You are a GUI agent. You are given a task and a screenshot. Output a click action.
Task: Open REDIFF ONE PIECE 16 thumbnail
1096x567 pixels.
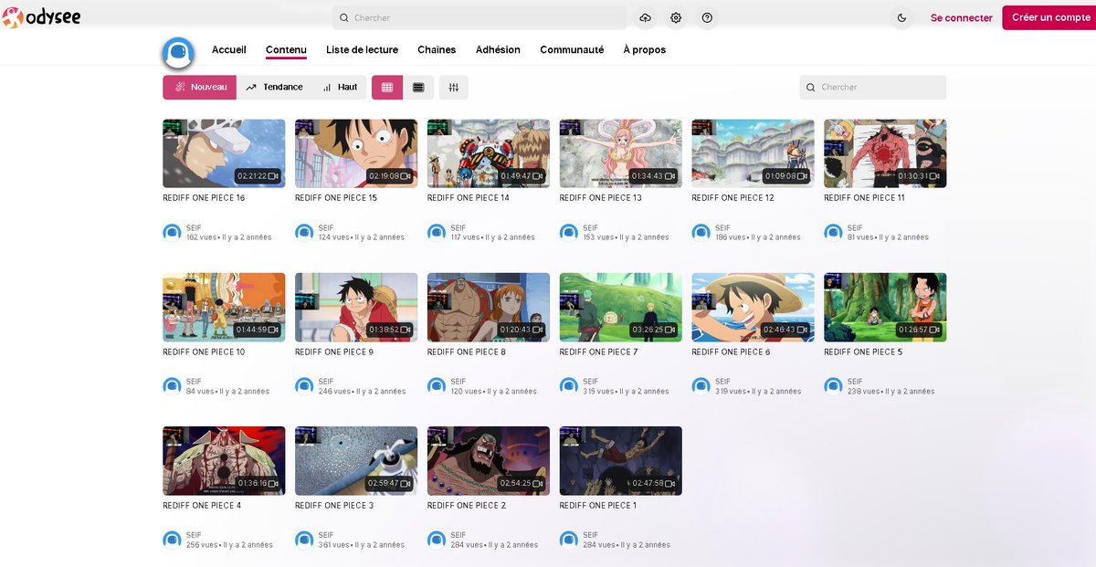[x=224, y=153]
